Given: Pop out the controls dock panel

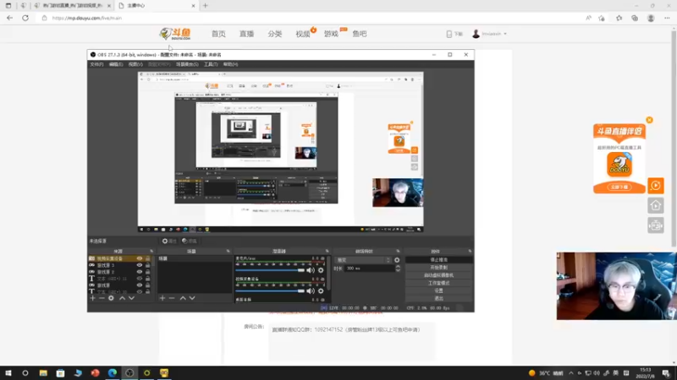Looking at the screenshot, I should (x=470, y=251).
